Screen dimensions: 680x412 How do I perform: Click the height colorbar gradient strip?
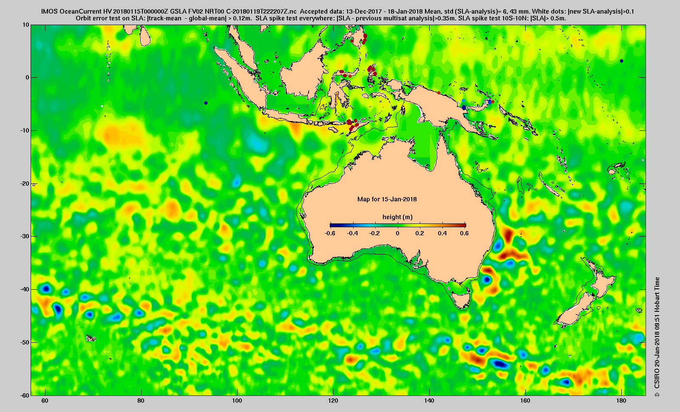(398, 225)
